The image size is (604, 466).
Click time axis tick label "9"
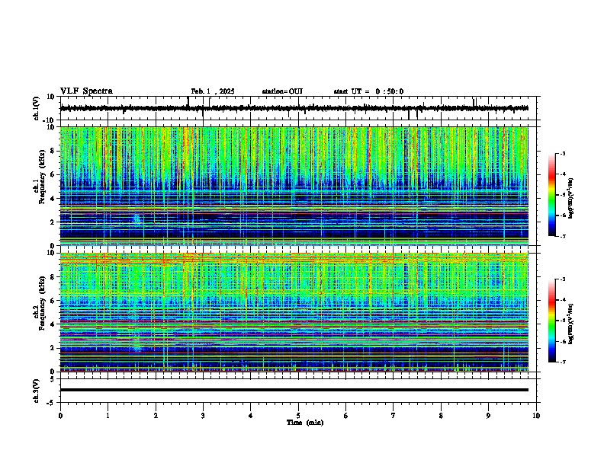488,416
